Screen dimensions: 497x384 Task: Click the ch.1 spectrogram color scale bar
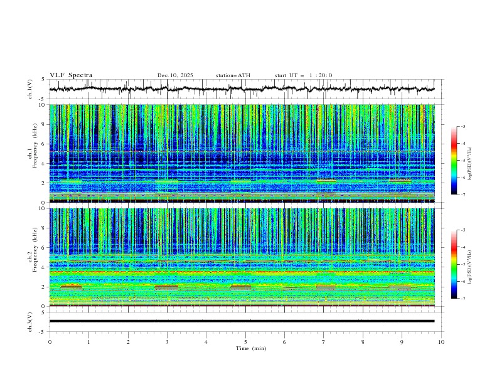(454, 161)
